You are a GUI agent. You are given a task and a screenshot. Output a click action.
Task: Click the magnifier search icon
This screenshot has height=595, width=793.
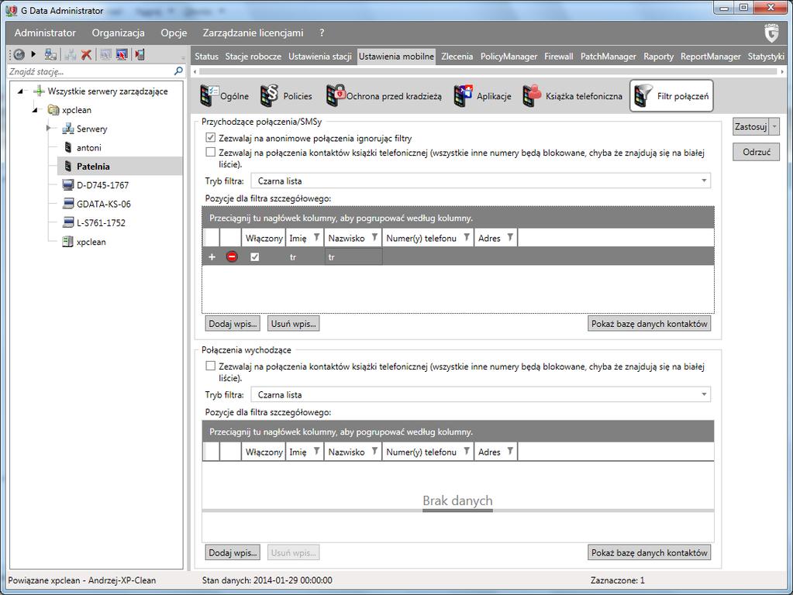point(178,71)
